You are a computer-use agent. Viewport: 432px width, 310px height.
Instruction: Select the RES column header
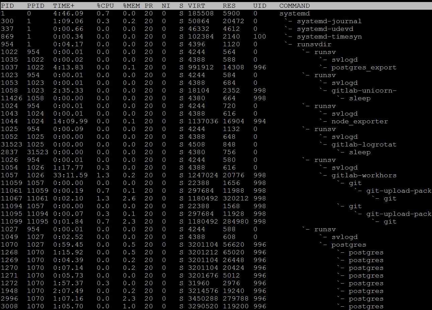229,6
